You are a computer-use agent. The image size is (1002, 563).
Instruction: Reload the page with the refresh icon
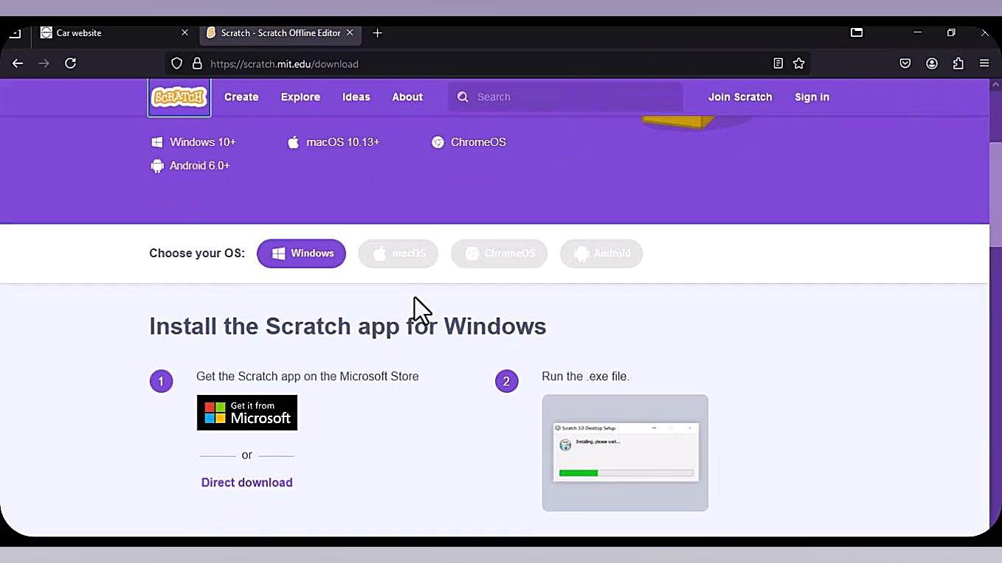[71, 63]
